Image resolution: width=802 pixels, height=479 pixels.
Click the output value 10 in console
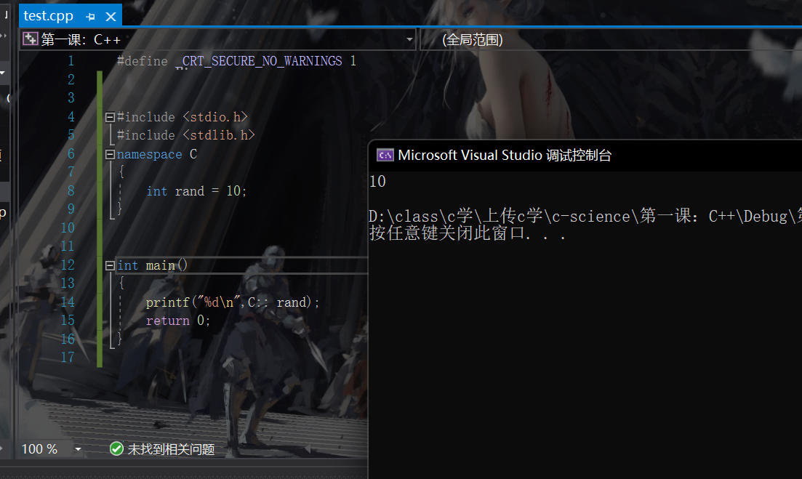(377, 182)
